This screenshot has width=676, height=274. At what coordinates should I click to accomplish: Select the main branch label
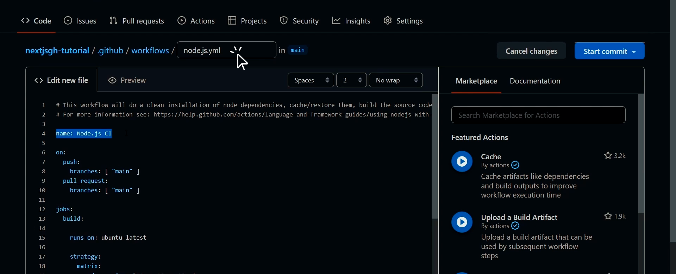(x=298, y=50)
